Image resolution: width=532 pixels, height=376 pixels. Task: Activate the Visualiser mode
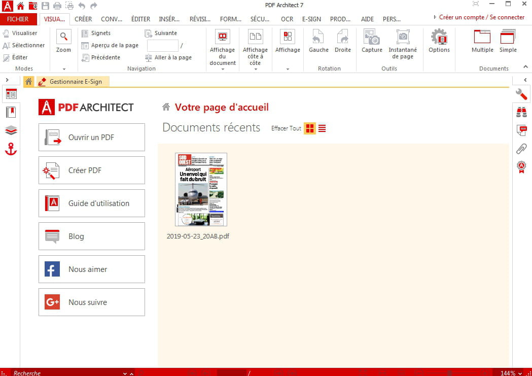(20, 33)
